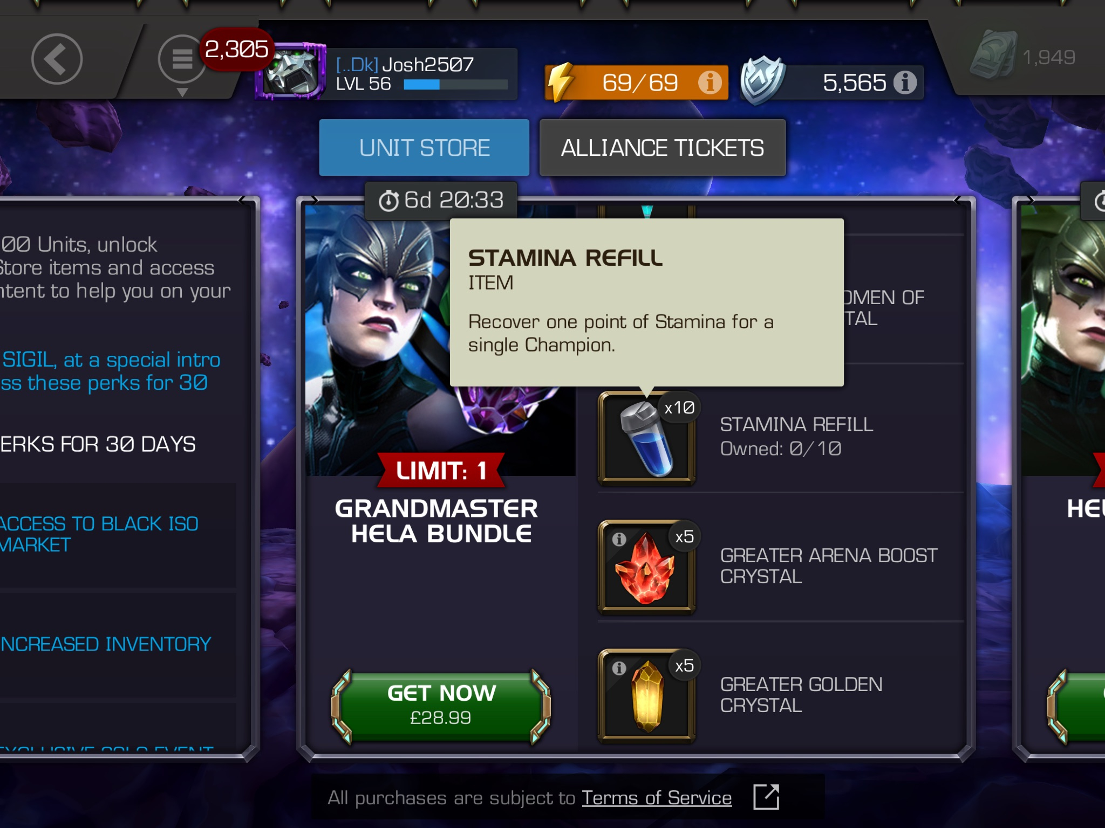Expand the dropdown arrow under the menu icon
Image resolution: width=1105 pixels, height=828 pixels.
[x=182, y=92]
